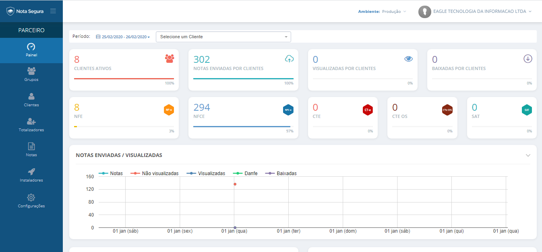
Task: Click the cloud upload icon on Notas Enviadas
Action: pos(289,59)
